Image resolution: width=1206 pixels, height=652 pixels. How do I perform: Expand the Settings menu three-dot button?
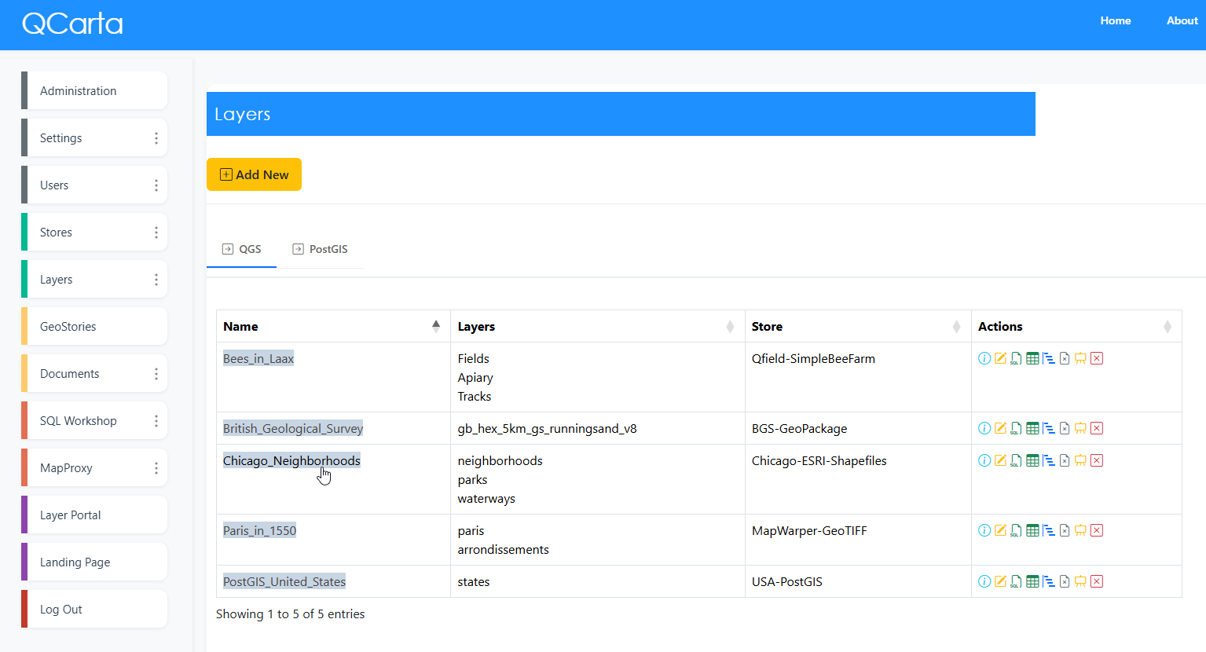coord(156,138)
